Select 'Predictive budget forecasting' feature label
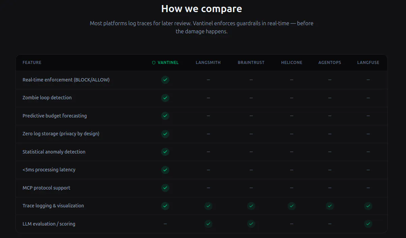 coord(55,116)
